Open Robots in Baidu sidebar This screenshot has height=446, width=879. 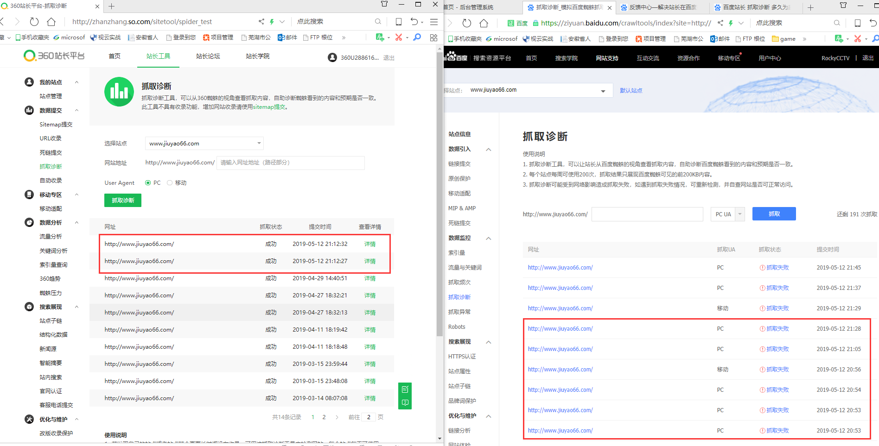point(457,327)
